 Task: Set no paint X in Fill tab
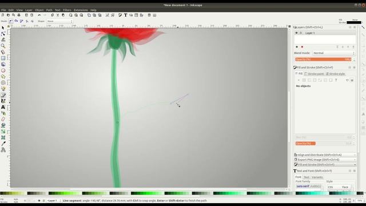point(299,80)
